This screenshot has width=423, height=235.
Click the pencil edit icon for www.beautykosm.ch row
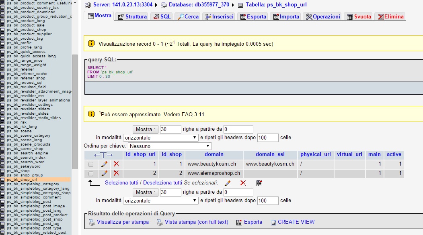point(104,164)
